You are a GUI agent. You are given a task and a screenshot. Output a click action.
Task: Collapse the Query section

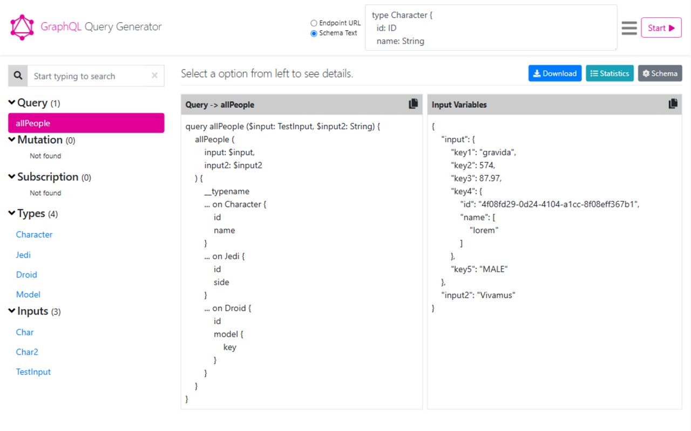[11, 102]
